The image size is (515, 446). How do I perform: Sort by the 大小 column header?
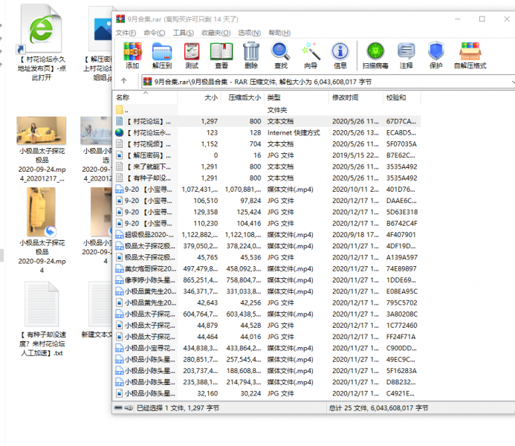click(x=210, y=97)
